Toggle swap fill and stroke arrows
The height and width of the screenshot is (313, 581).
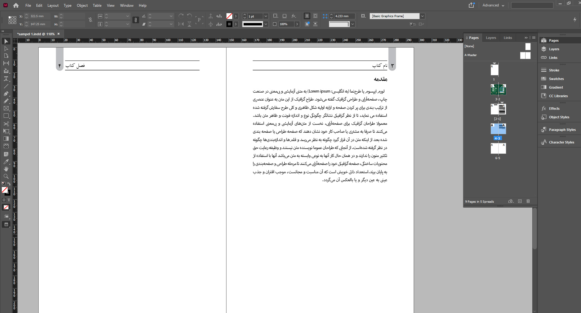[9, 184]
